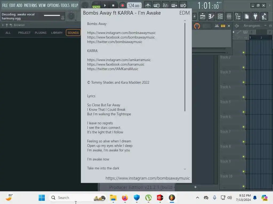Switch the SONG/PAT playback mode
This screenshot has height=204, width=273.
pyautogui.click(x=96, y=5)
